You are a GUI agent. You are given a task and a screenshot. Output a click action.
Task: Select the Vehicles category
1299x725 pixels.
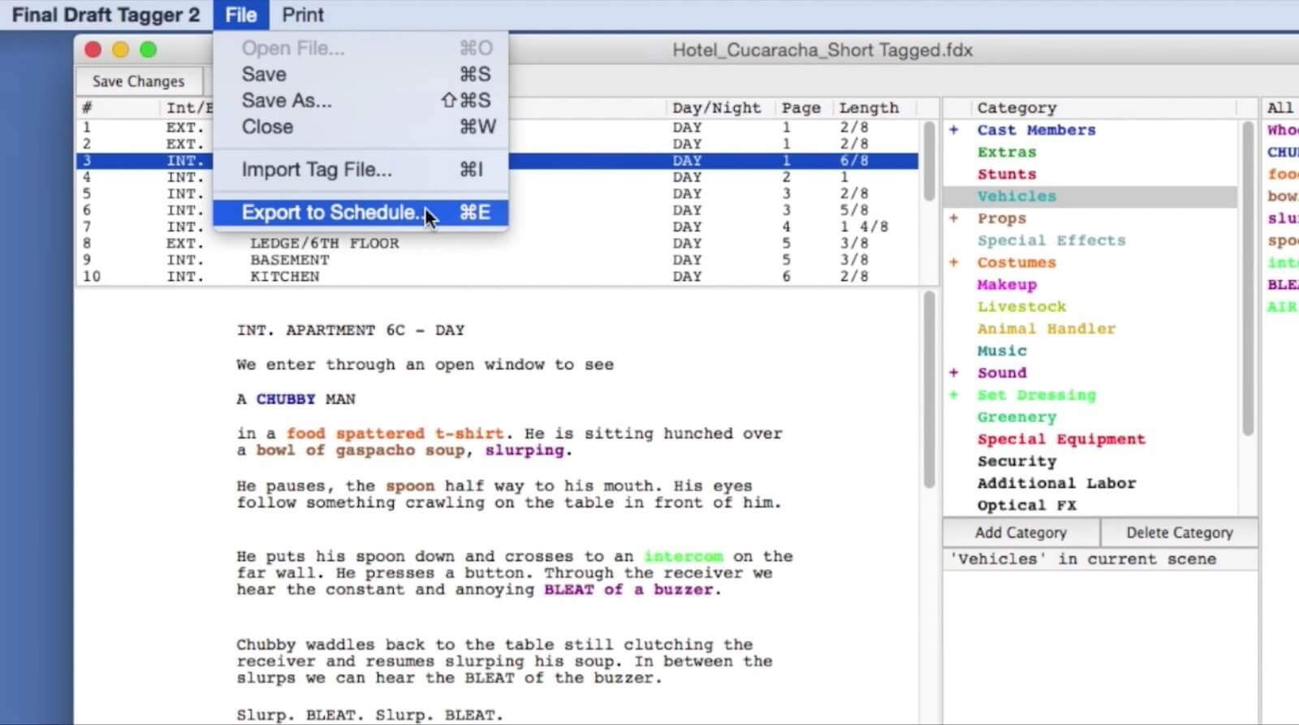(x=1016, y=196)
